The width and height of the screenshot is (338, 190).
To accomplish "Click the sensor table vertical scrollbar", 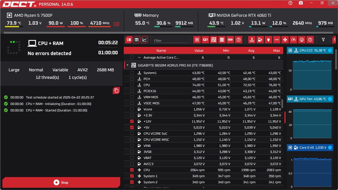I will [x=282, y=104].
